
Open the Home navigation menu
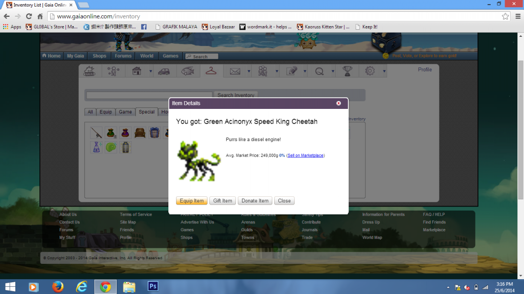[52, 56]
